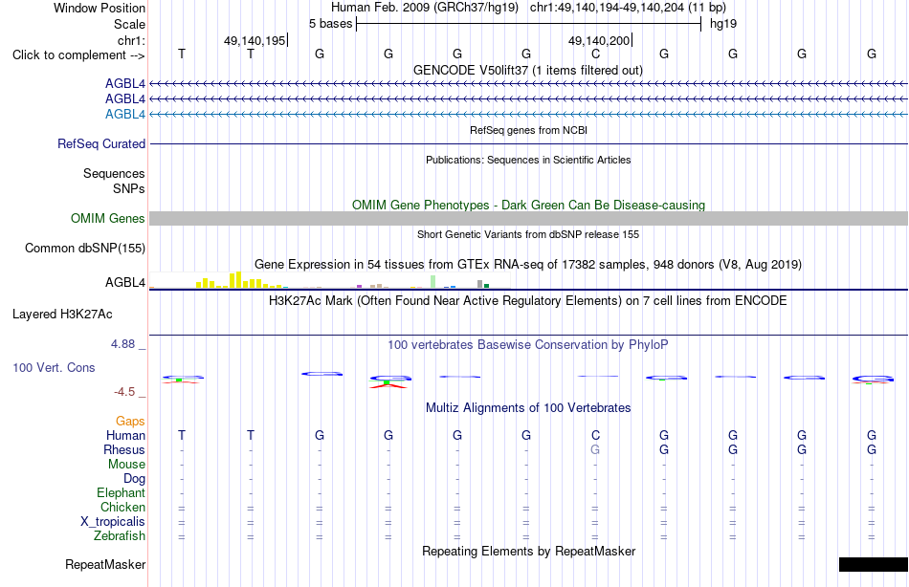Select the X_tropicalis species row label
Screen dimensions: 909x587
pos(113,522)
